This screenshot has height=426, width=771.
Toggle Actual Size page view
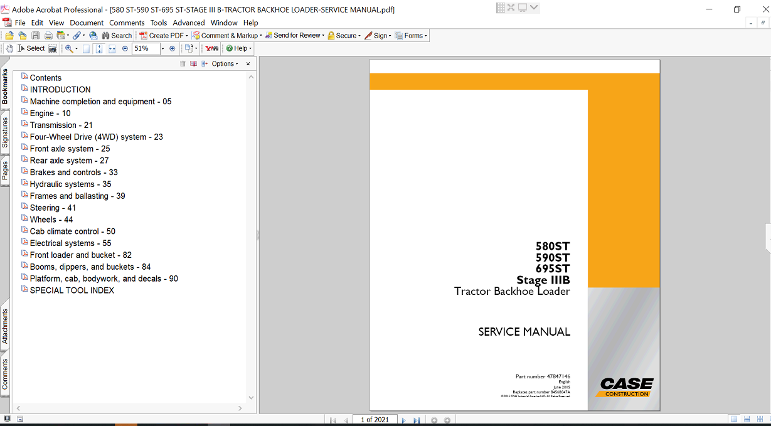point(86,48)
